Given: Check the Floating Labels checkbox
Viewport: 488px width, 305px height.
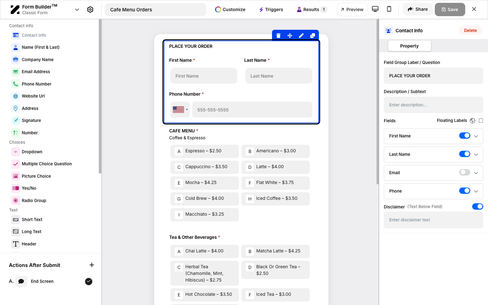Looking at the screenshot, I should click(481, 120).
